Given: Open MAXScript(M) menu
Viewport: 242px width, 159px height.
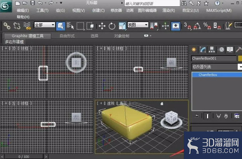Looking at the screenshot, I should (x=219, y=10).
